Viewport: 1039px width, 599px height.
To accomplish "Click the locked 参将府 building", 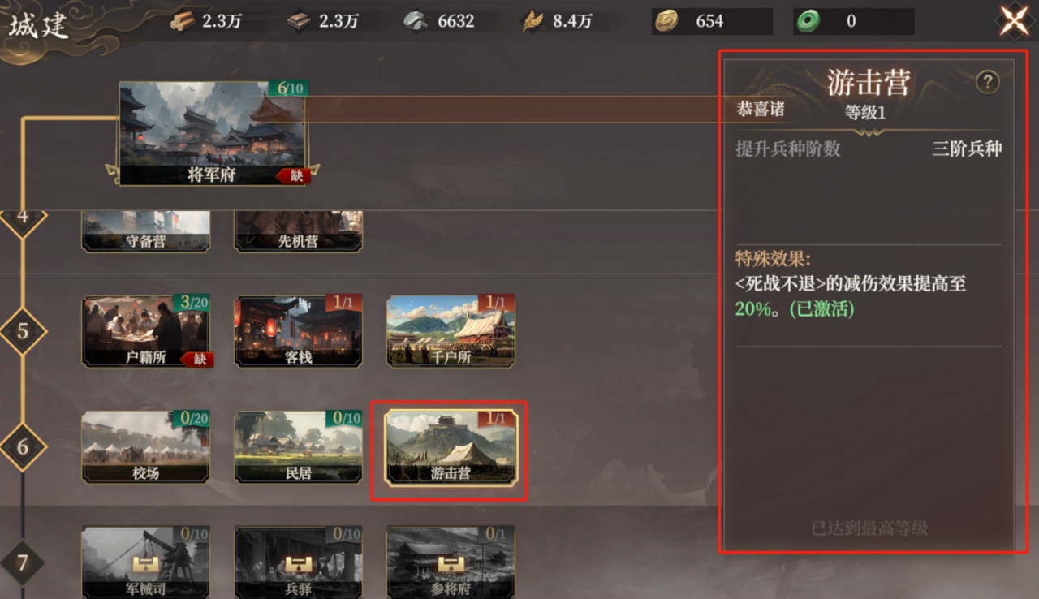I will 451,562.
